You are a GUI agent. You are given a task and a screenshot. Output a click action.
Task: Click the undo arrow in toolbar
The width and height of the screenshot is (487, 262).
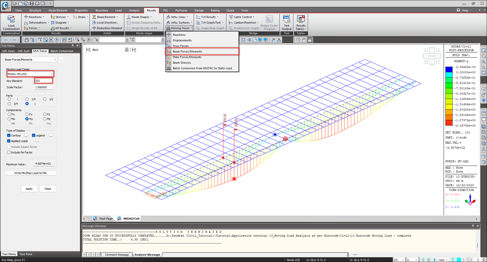(6, 40)
